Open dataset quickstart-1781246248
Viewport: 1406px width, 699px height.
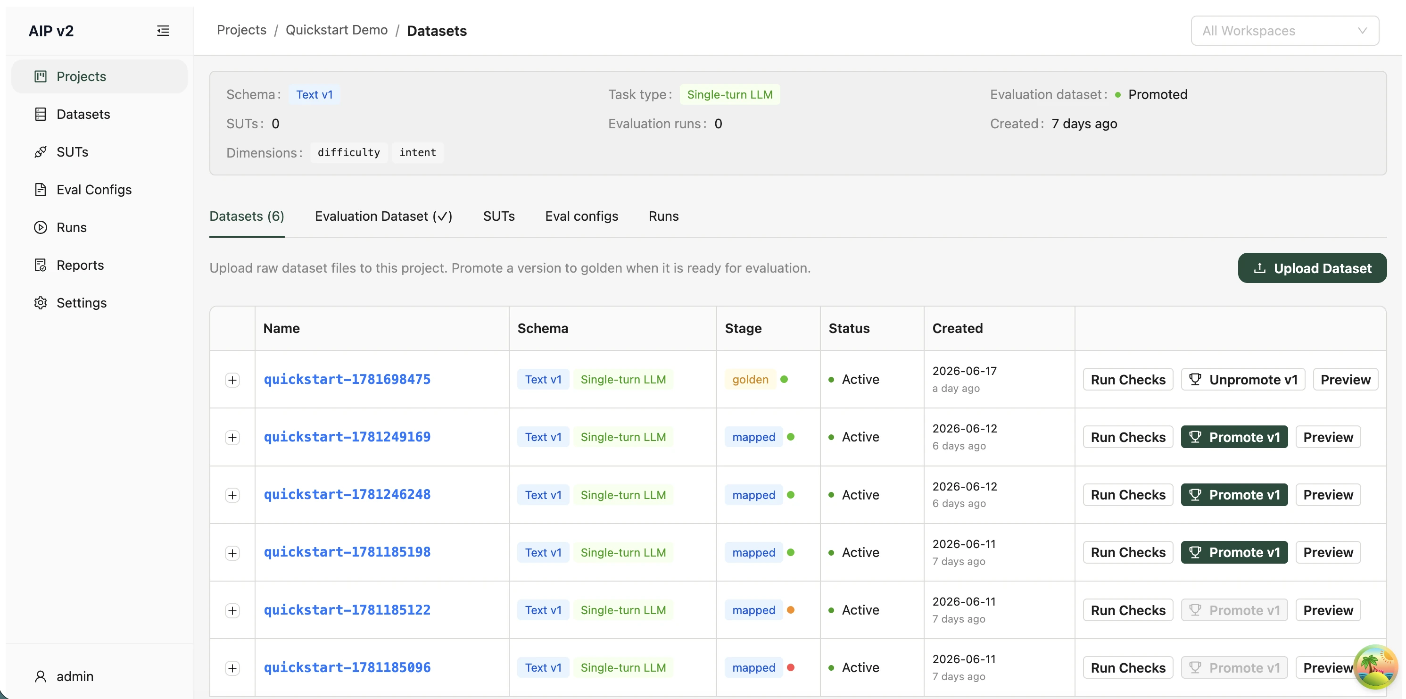click(347, 494)
